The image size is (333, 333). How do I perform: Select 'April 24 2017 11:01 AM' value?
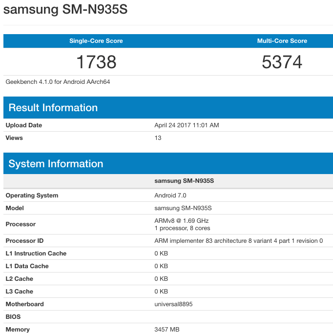pos(187,125)
